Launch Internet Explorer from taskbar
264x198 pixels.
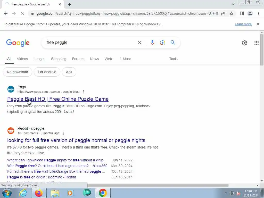point(23,193)
